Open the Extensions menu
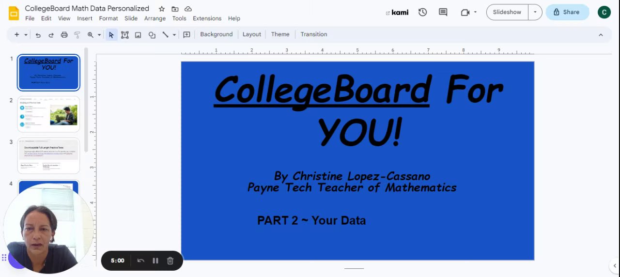620x277 pixels. 207,18
